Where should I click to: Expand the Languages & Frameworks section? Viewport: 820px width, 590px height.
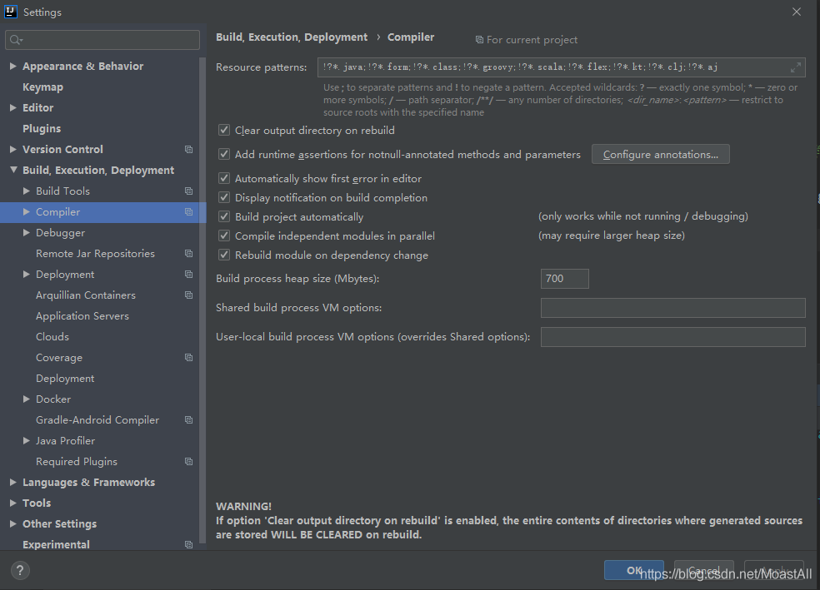click(x=13, y=483)
